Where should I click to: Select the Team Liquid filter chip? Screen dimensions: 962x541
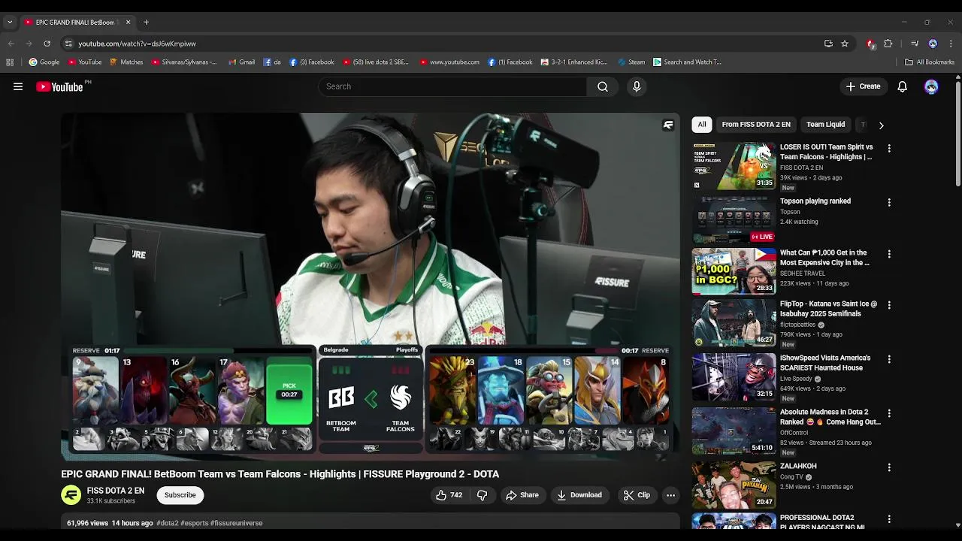825,125
